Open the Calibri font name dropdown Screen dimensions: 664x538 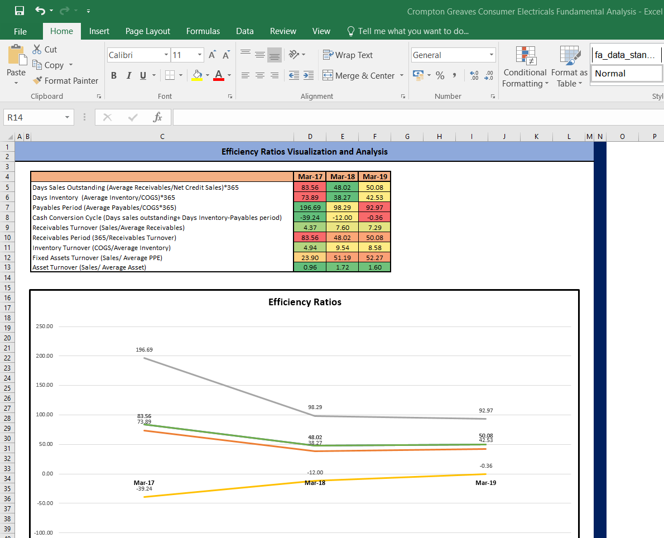tap(166, 55)
